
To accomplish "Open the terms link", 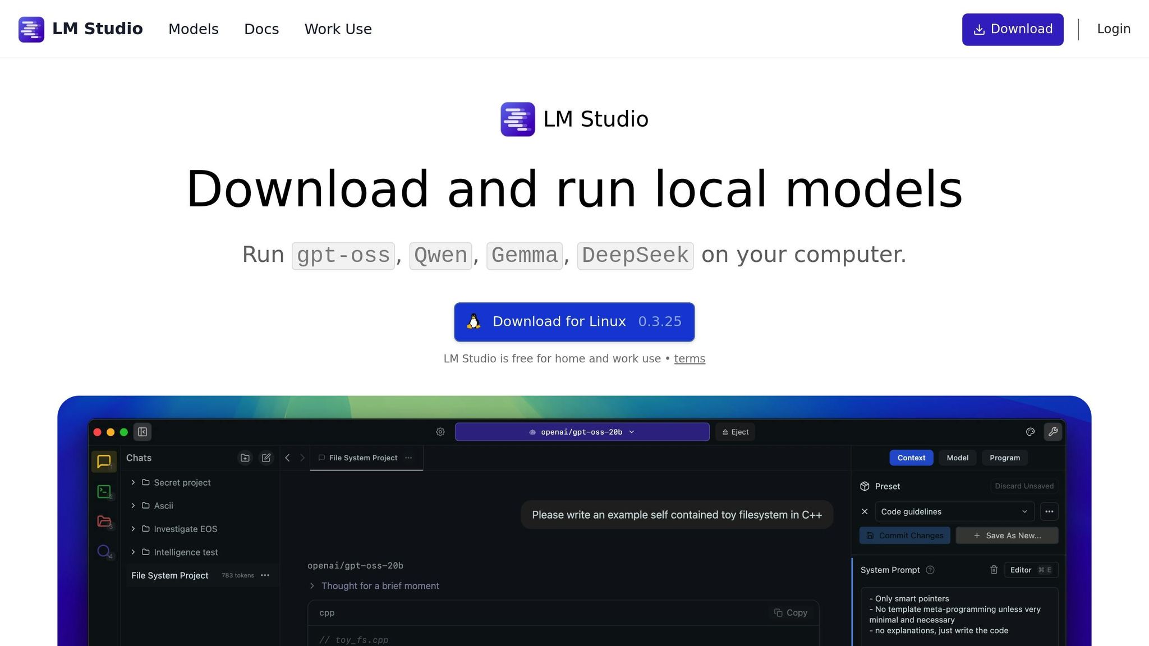I will (690, 358).
